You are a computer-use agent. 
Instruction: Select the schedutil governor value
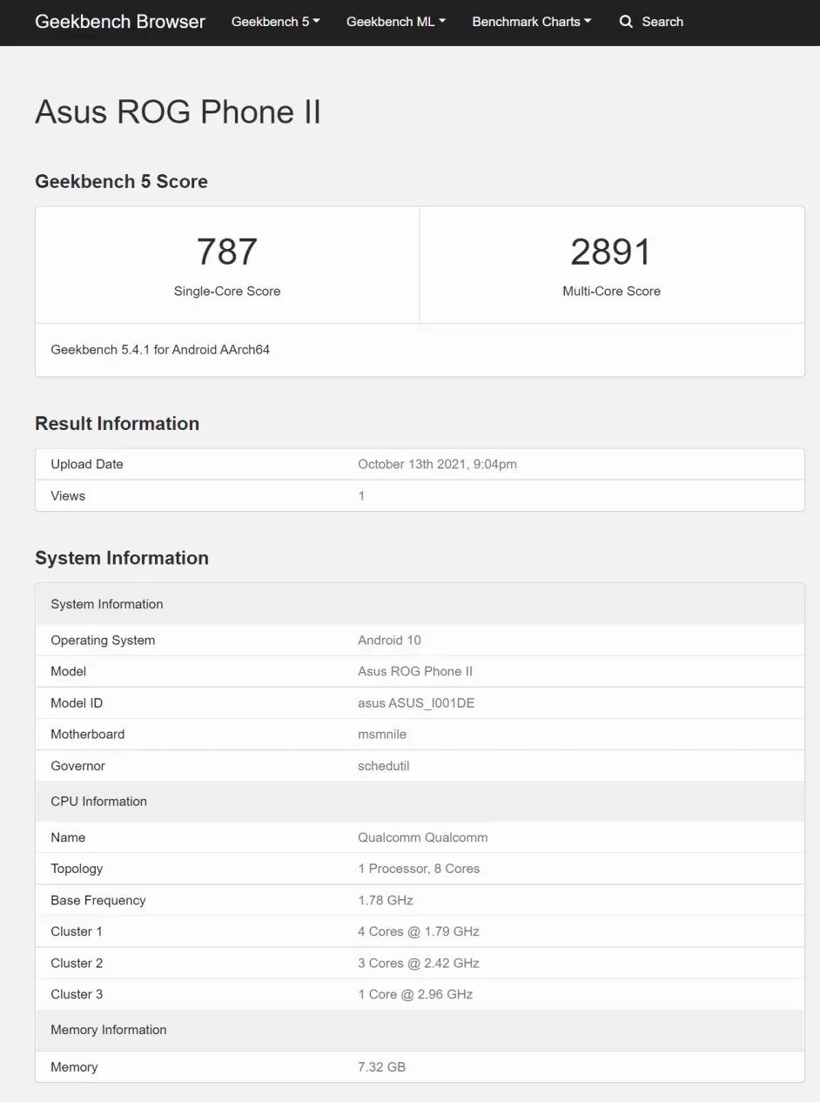pos(384,766)
